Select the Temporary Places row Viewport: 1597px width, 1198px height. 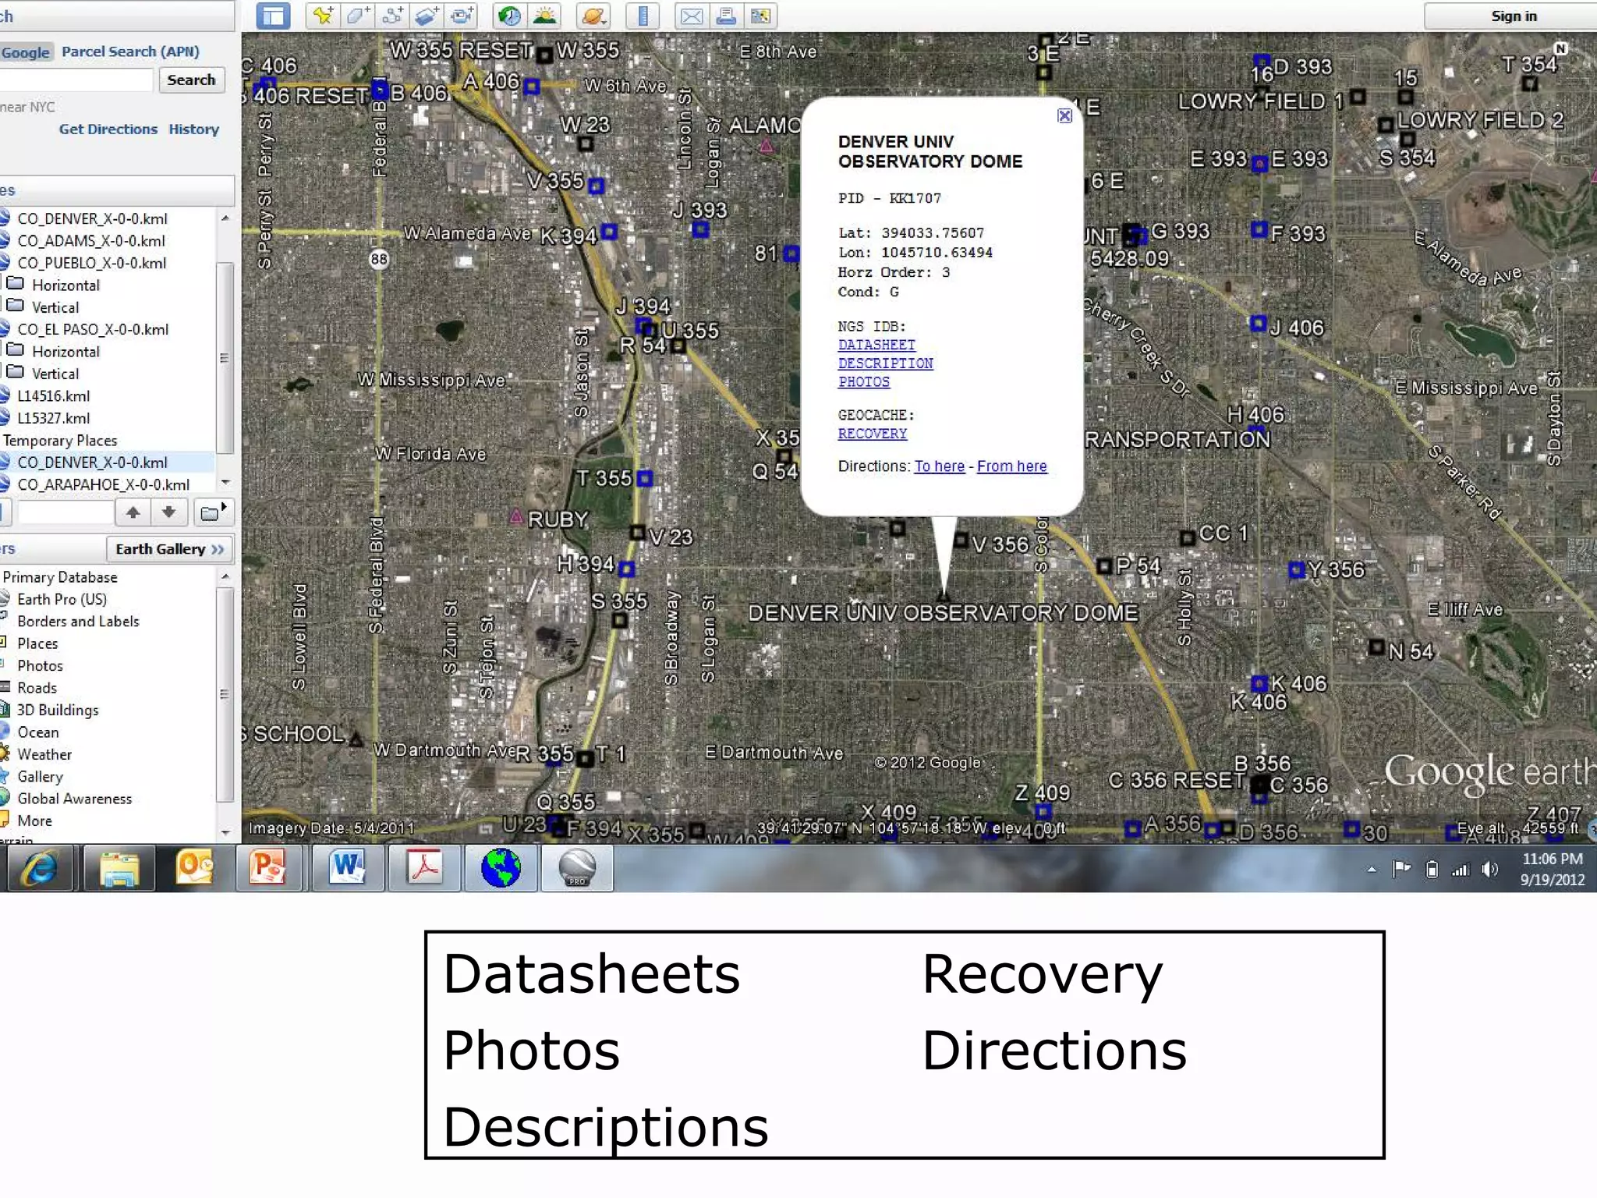[60, 441]
